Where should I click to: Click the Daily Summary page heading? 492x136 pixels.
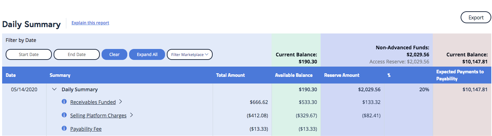[x=31, y=24]
